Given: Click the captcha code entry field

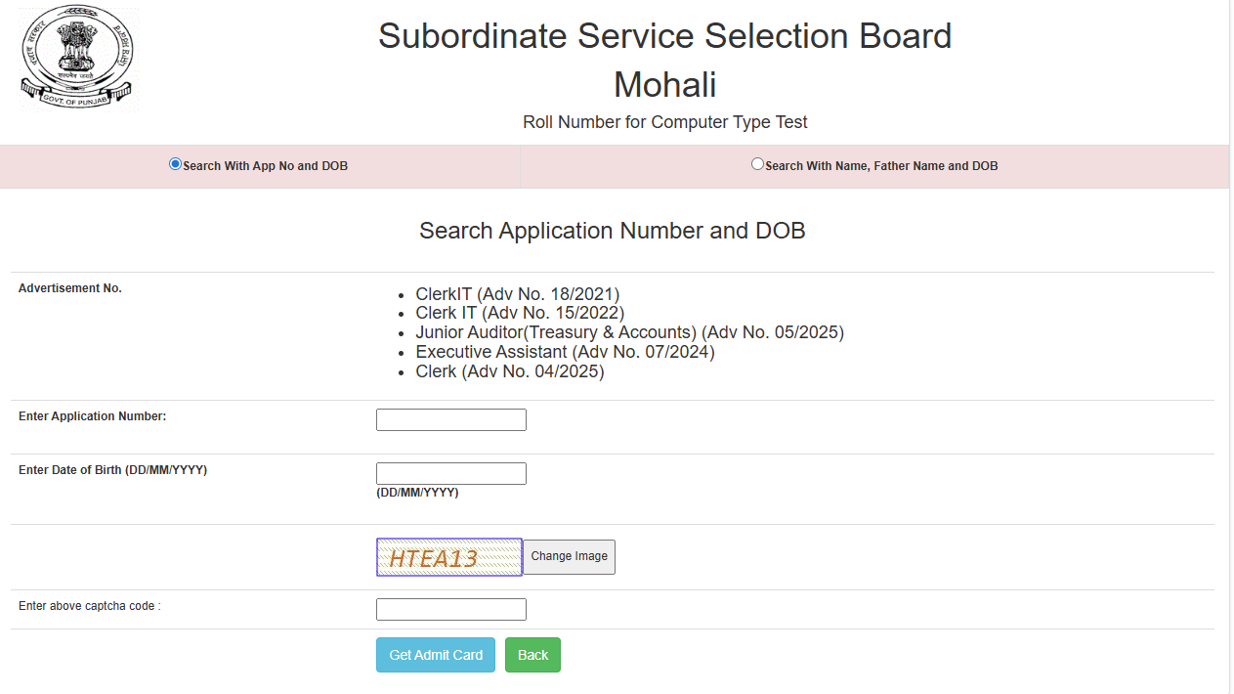Looking at the screenshot, I should [x=450, y=609].
